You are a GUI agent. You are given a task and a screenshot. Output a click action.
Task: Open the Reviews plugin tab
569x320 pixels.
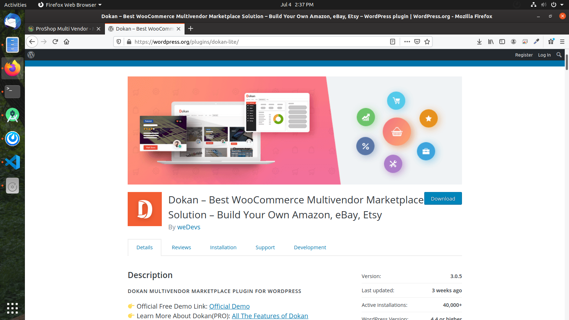click(181, 247)
